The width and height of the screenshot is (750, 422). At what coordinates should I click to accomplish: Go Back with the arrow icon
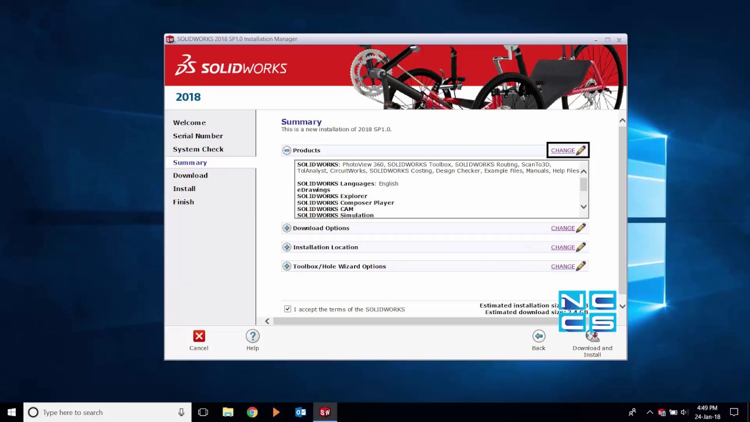click(x=538, y=336)
